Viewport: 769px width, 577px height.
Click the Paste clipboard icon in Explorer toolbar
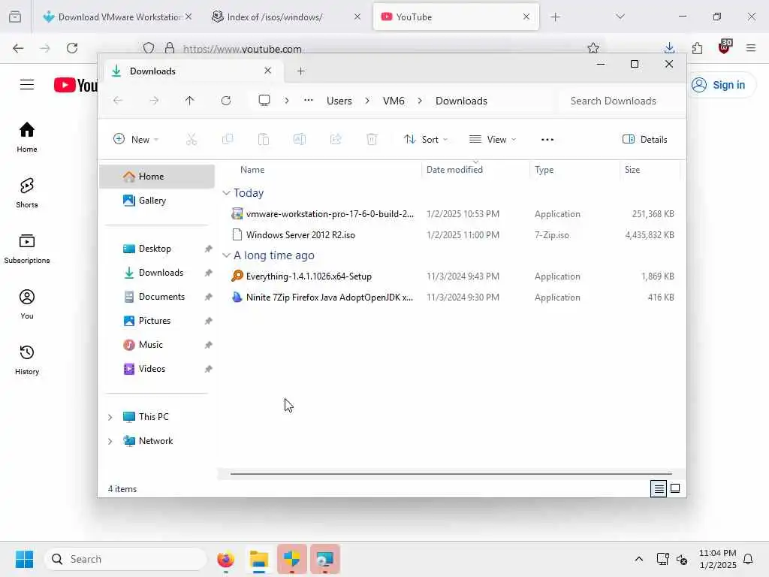tap(264, 140)
